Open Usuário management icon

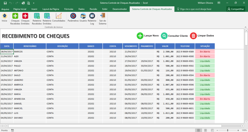83,16
